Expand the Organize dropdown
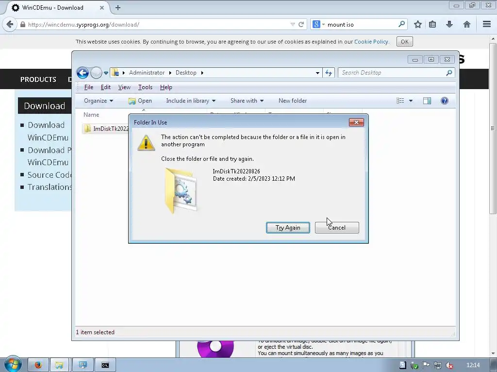This screenshot has height=372, width=497. pos(98,101)
